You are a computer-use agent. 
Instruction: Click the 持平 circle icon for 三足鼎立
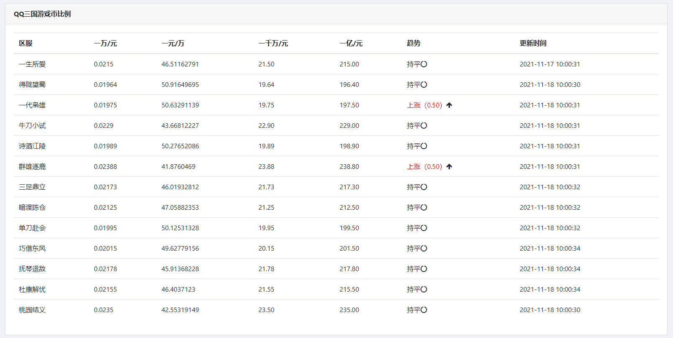[424, 187]
